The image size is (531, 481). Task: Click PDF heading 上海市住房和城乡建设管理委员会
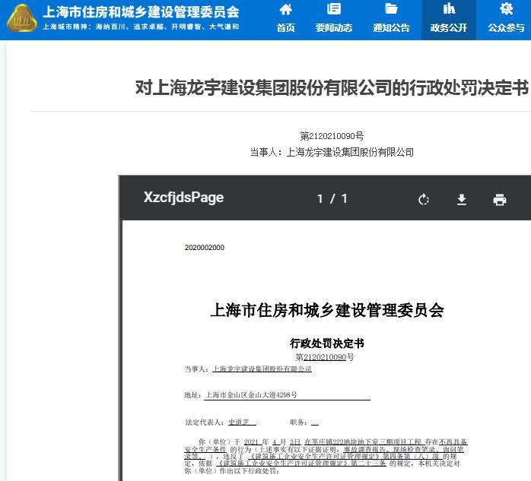pyautogui.click(x=327, y=310)
